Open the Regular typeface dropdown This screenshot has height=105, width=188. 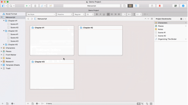[79, 14]
